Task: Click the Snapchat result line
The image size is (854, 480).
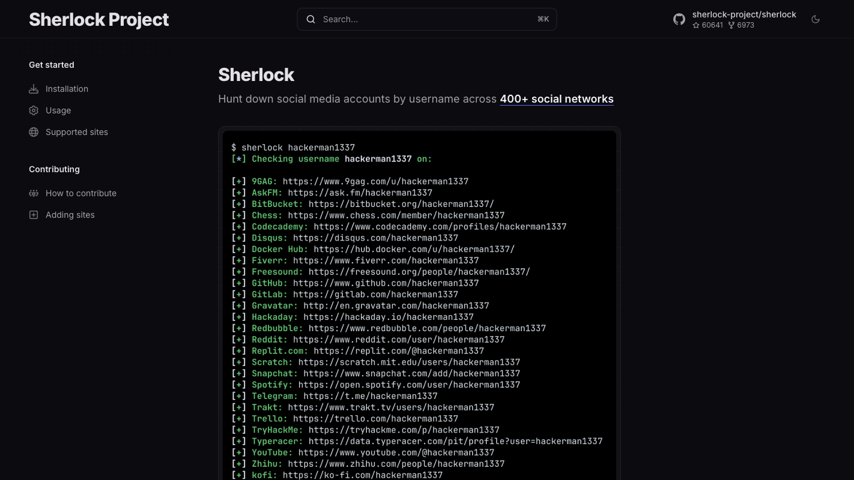Action: (375, 373)
